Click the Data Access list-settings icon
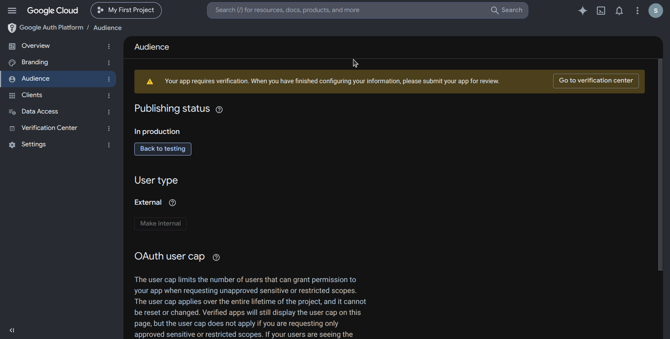670x339 pixels. [12, 112]
